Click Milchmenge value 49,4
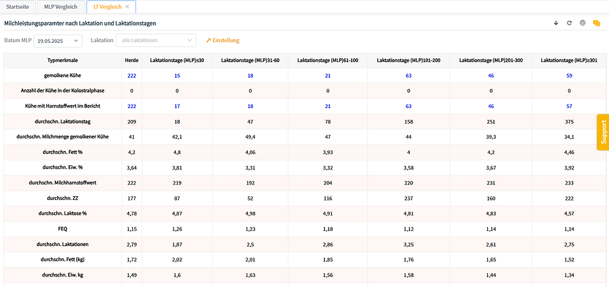The height and width of the screenshot is (287, 609). pyautogui.click(x=250, y=137)
